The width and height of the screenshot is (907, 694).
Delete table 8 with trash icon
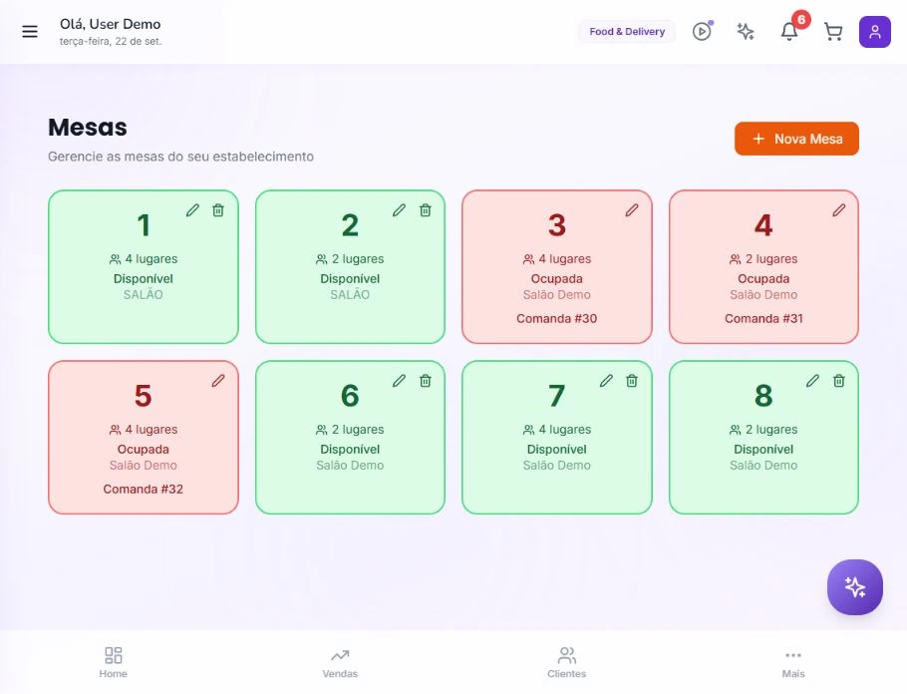[x=839, y=380]
